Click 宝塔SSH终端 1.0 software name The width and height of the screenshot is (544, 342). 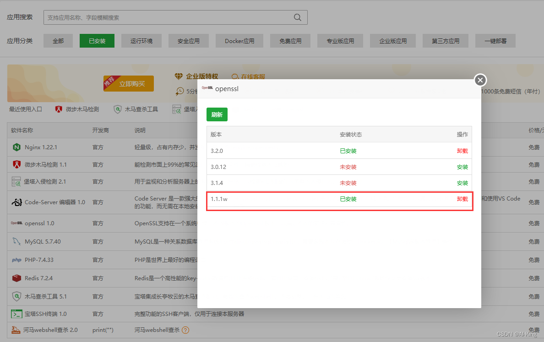(45, 314)
